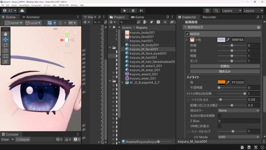Open the Local handle rotation dropdown
The image size is (266, 150).
click(33, 23)
